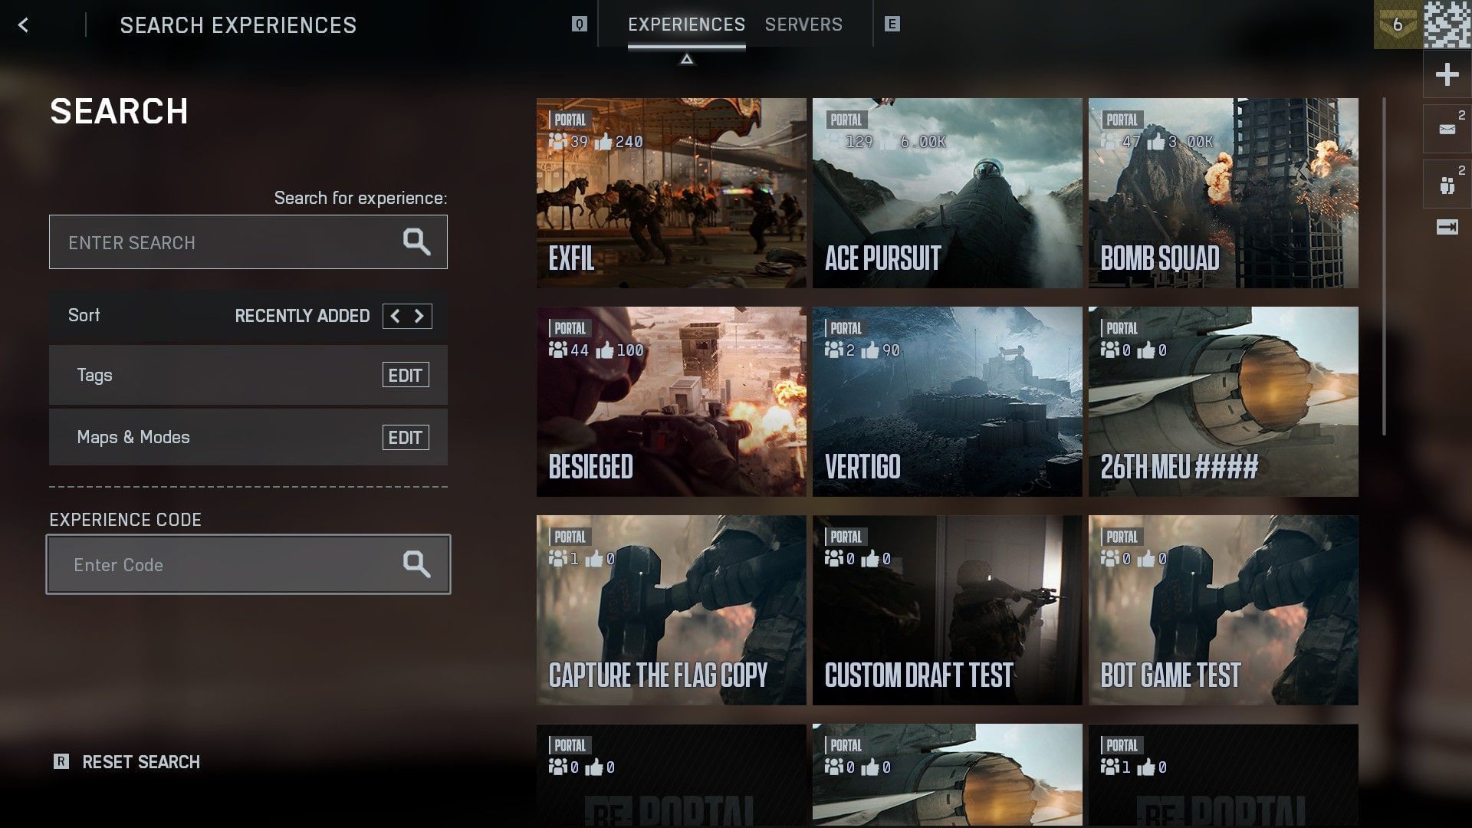Viewport: 1472px width, 828px height.
Task: Edit the Tags filter
Action: [405, 376]
